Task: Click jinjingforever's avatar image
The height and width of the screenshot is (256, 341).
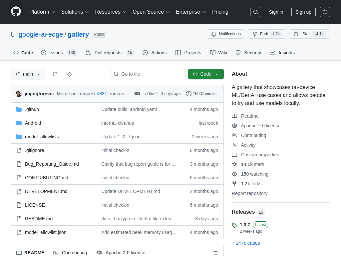Action: [x=19, y=94]
